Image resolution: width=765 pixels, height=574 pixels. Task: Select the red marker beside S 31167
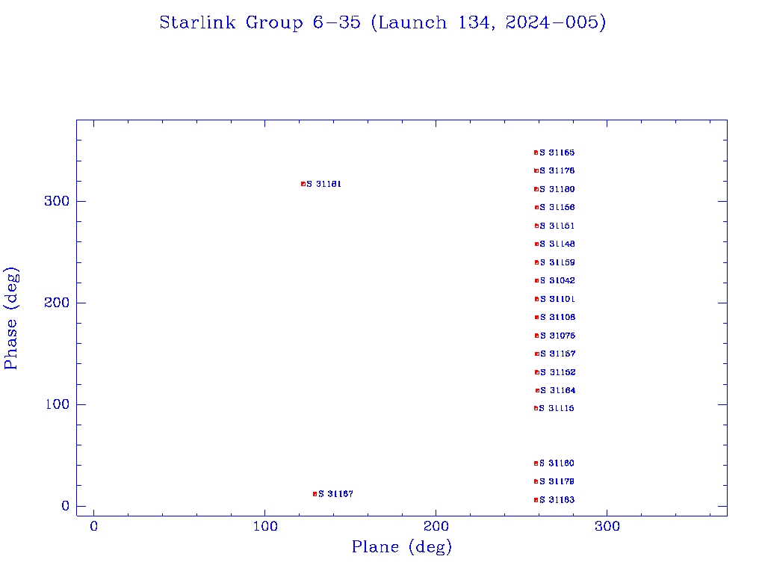(315, 494)
